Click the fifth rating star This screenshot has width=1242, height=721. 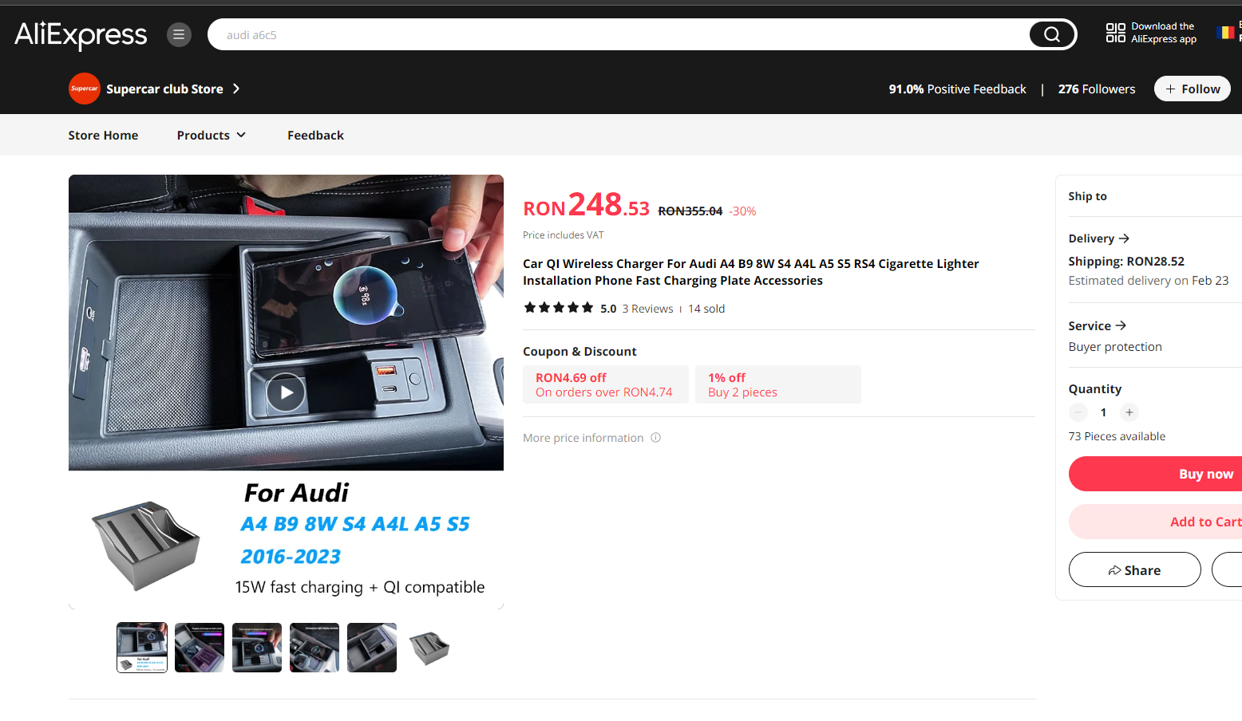pos(587,307)
